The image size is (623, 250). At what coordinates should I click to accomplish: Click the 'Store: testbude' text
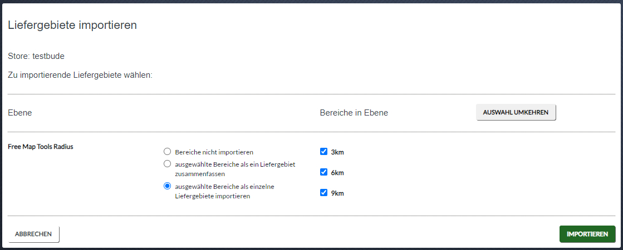[x=36, y=56]
